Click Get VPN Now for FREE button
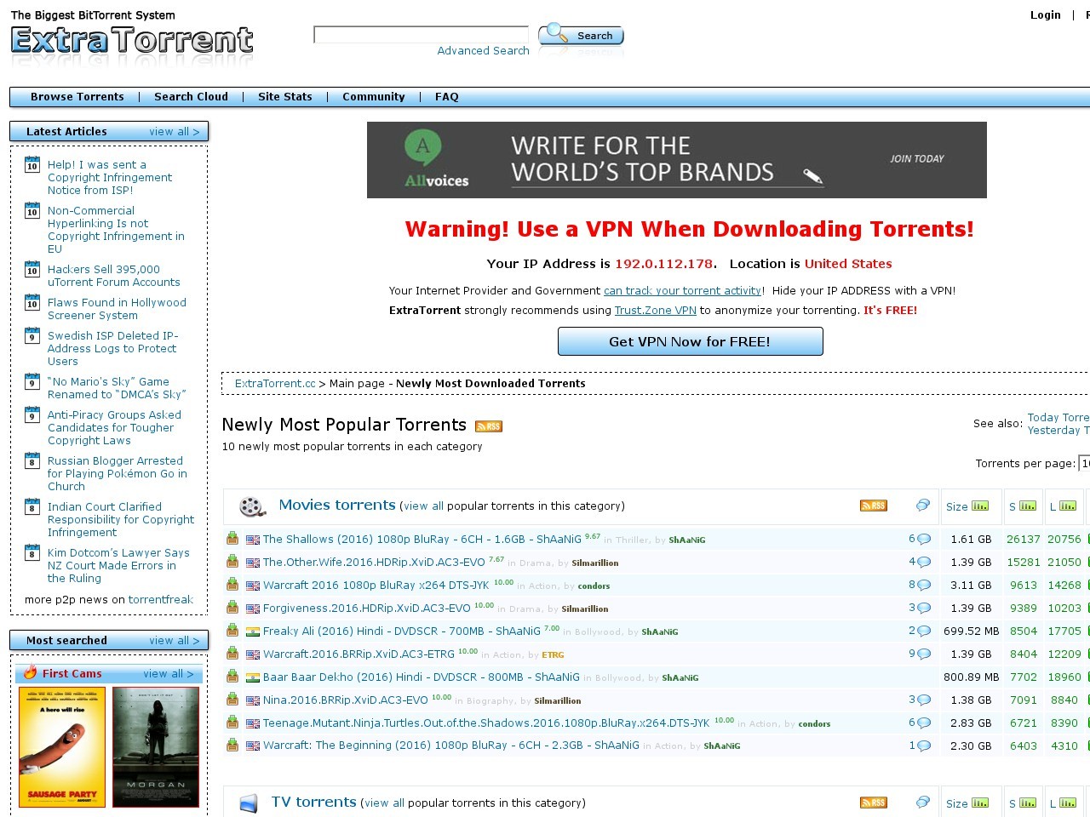 click(x=690, y=341)
